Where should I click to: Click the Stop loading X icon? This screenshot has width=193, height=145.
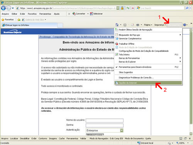coord(133,8)
